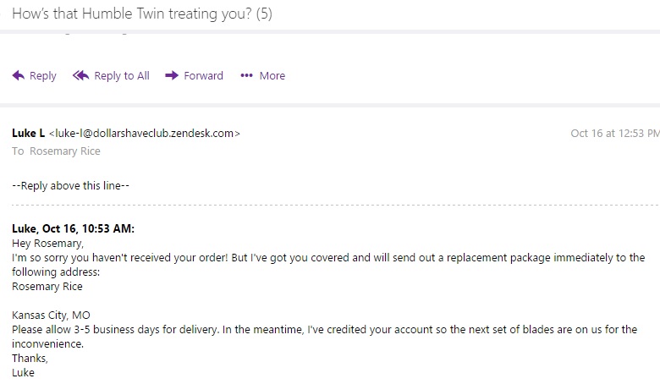660x384 pixels.
Task: Click the "Luke" signature at the bottom
Action: (x=24, y=372)
